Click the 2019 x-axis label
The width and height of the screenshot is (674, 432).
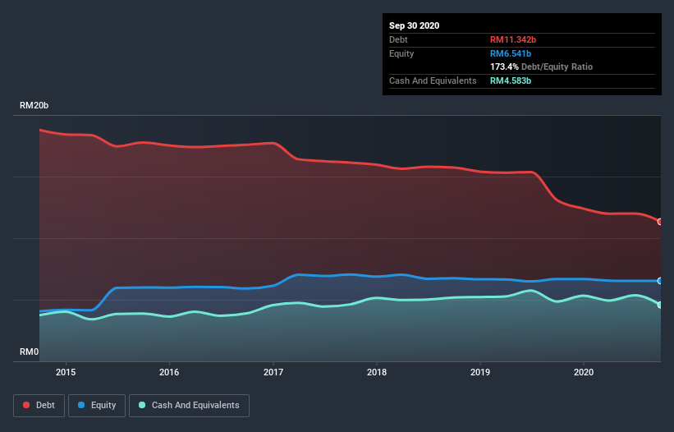click(480, 372)
